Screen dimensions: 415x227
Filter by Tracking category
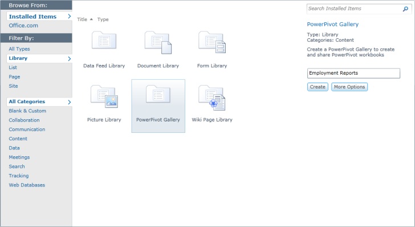(18, 176)
